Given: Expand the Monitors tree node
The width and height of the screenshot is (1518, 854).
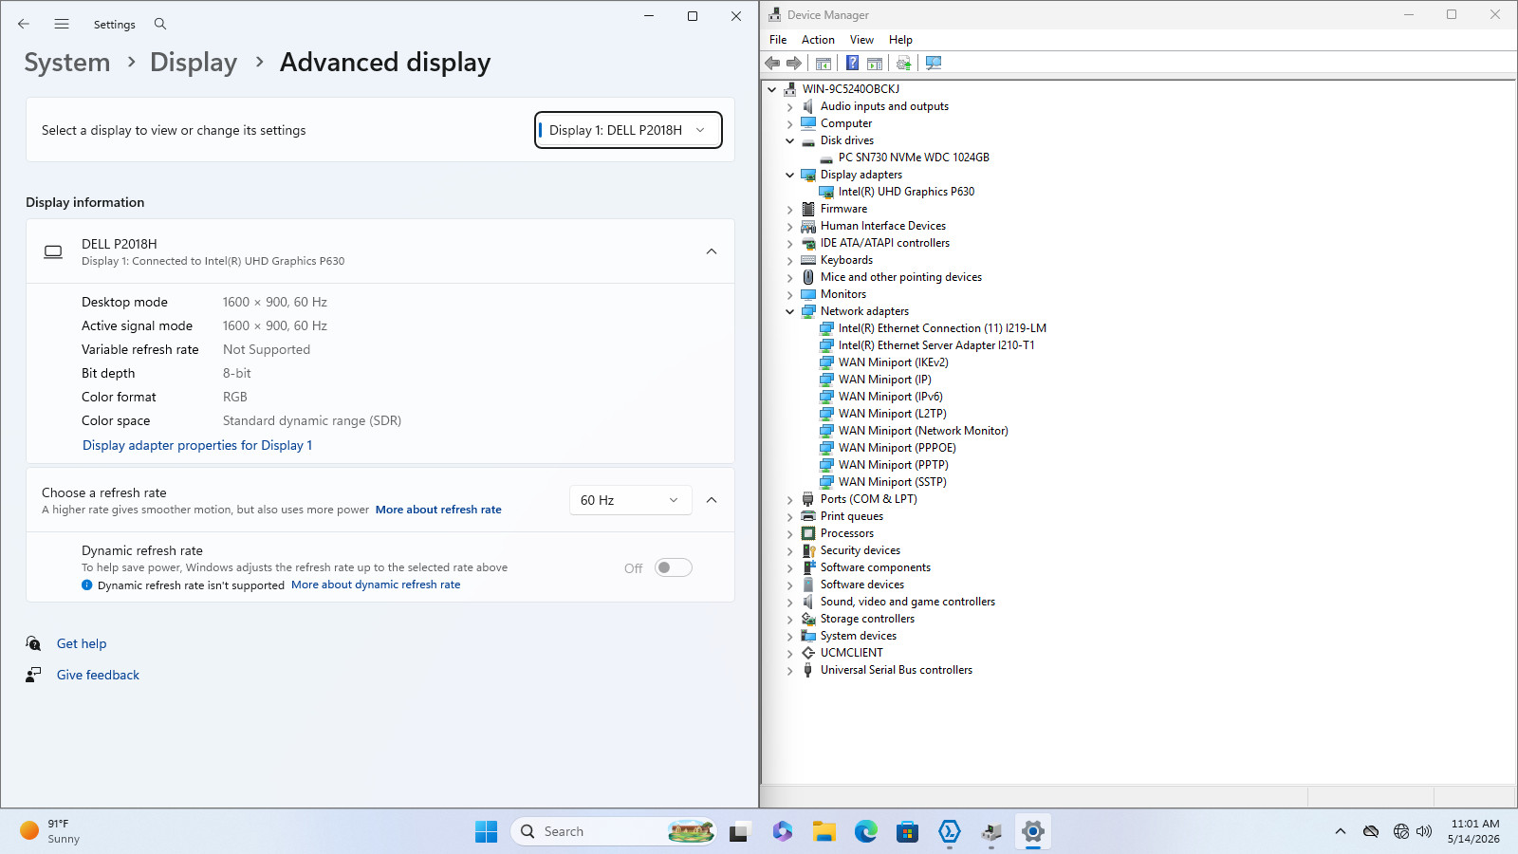Looking at the screenshot, I should 789,294.
